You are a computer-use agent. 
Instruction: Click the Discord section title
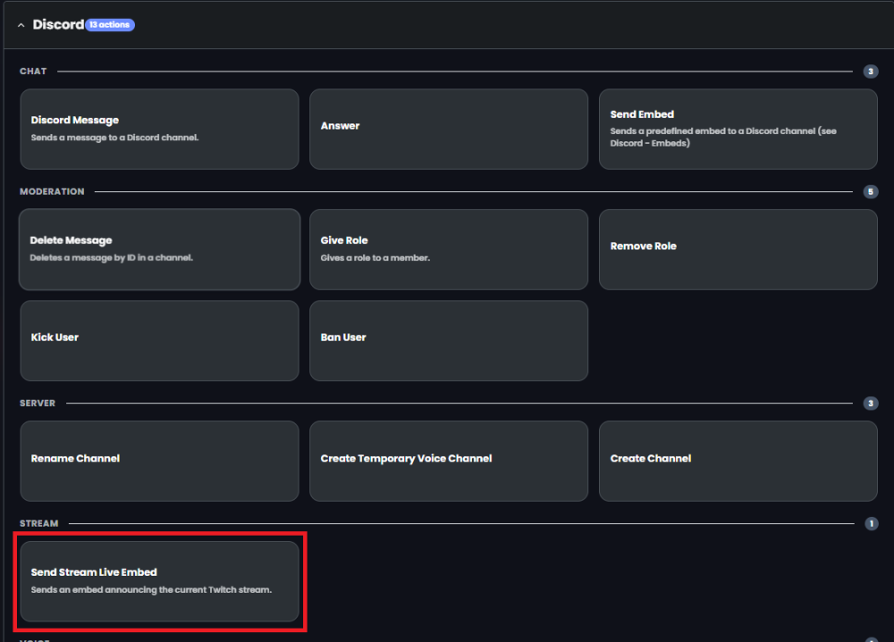[58, 24]
